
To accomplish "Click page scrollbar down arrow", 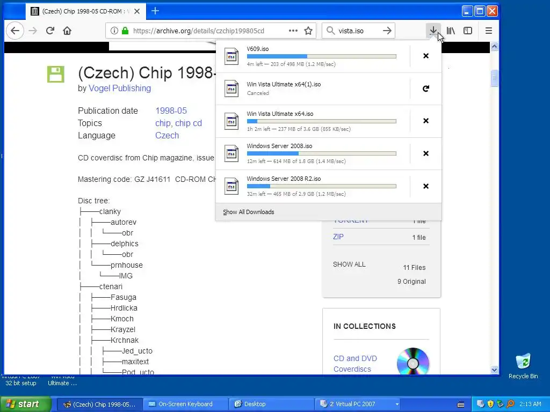I will (494, 370).
